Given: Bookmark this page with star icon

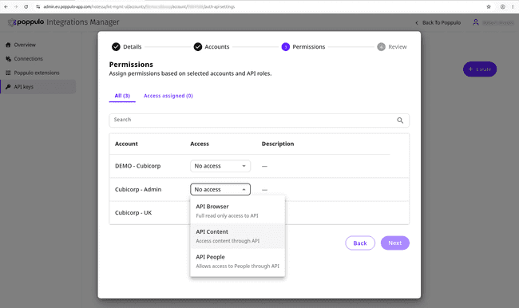Looking at the screenshot, I should (489, 6).
